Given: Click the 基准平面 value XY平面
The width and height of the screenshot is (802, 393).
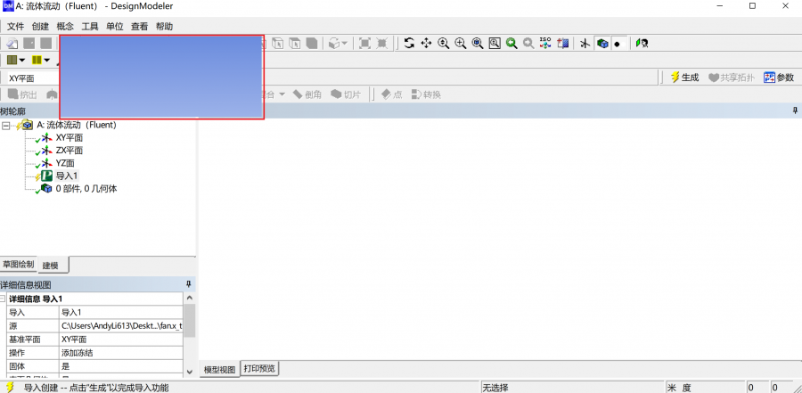Looking at the screenshot, I should point(121,340).
